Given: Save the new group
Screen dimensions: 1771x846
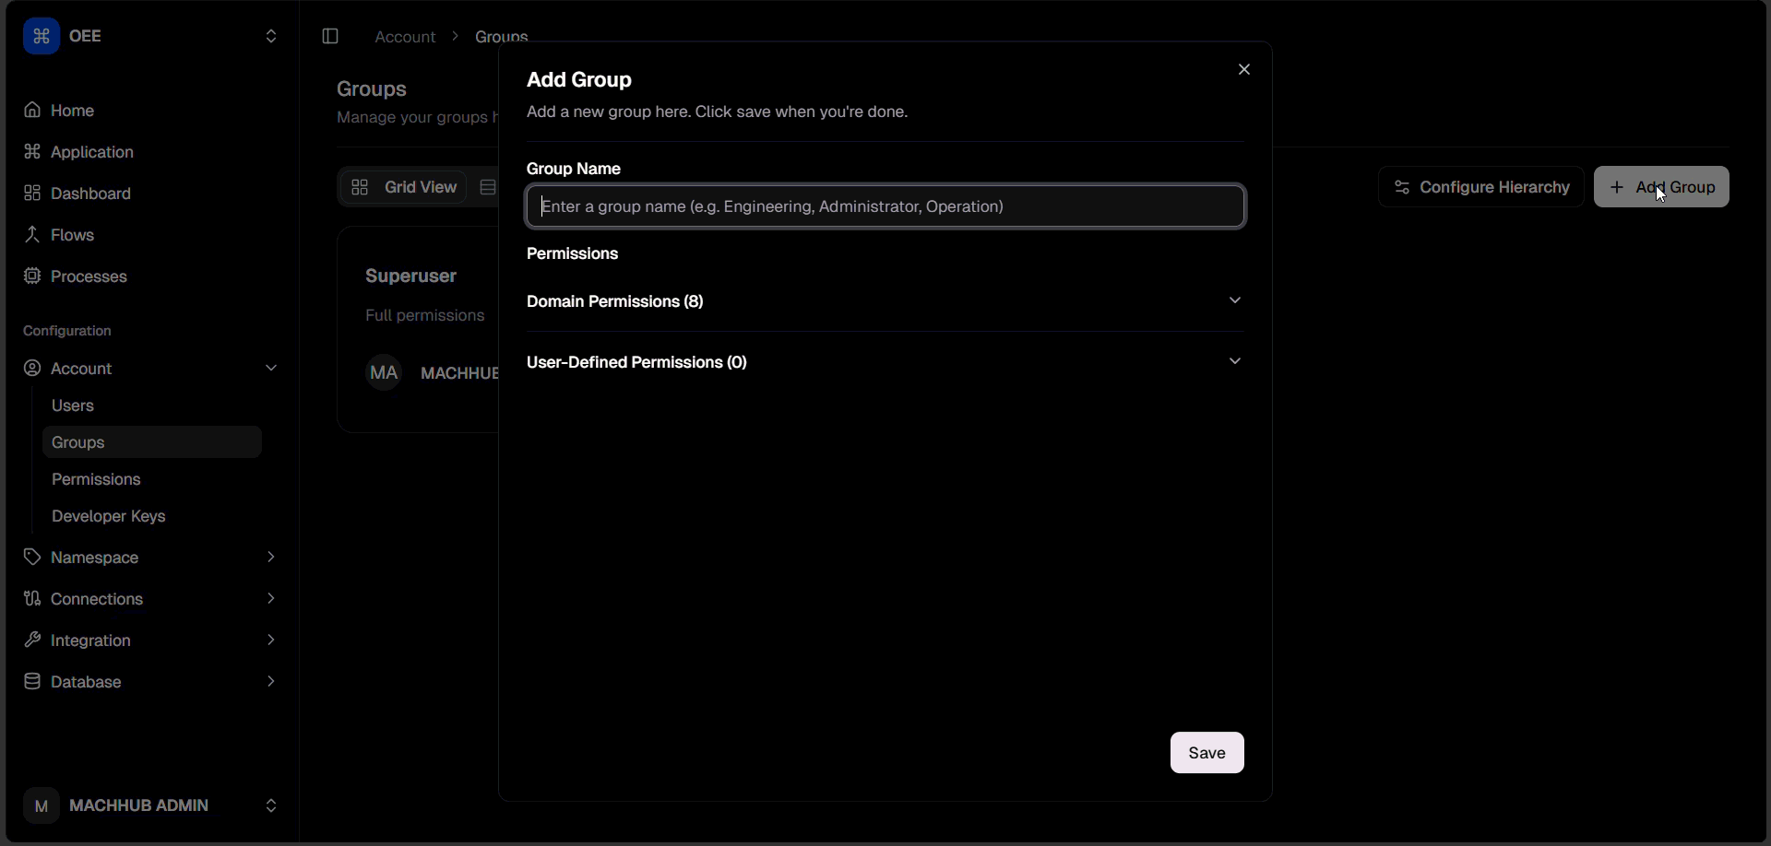Looking at the screenshot, I should 1206,753.
